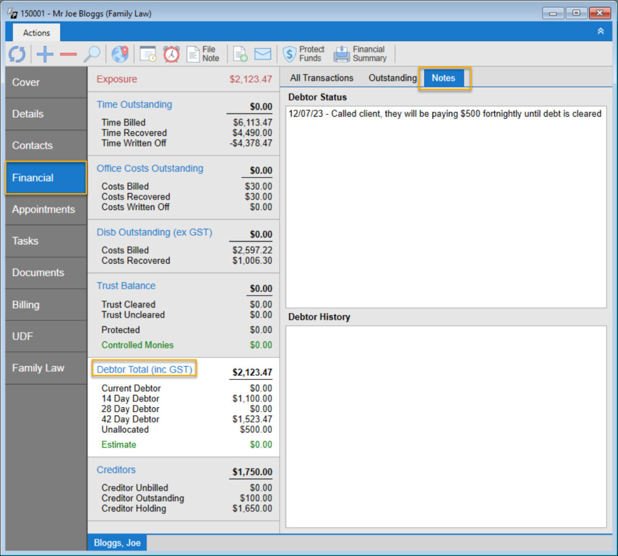Click Creditor Unbilled row
This screenshot has height=556, width=618.
(186, 488)
